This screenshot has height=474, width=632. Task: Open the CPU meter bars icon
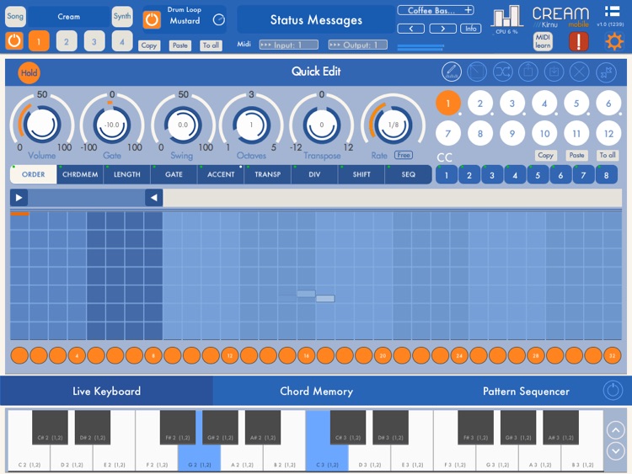click(506, 16)
